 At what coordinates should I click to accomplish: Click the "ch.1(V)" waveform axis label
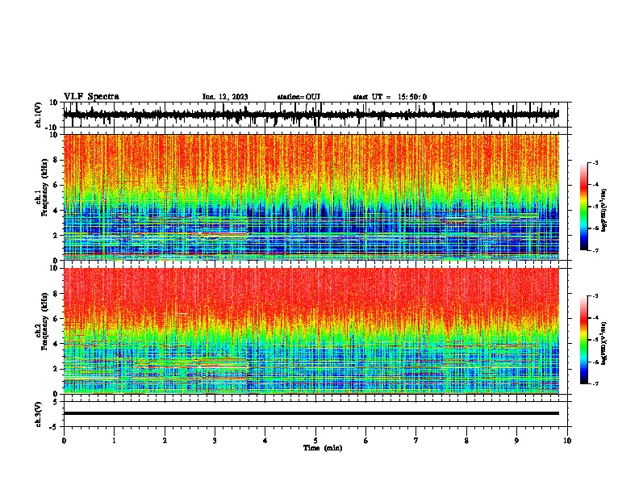[39, 115]
